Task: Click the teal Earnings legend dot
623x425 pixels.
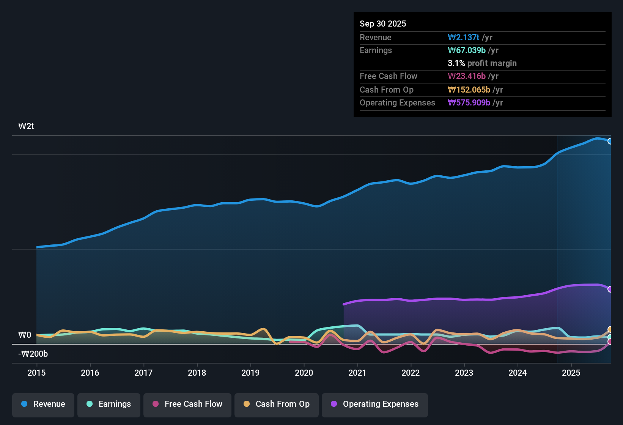Action: (x=90, y=404)
